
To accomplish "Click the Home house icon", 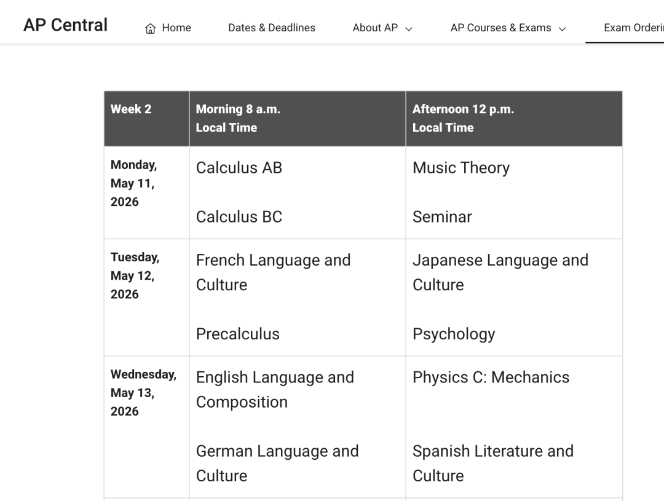I will (150, 28).
